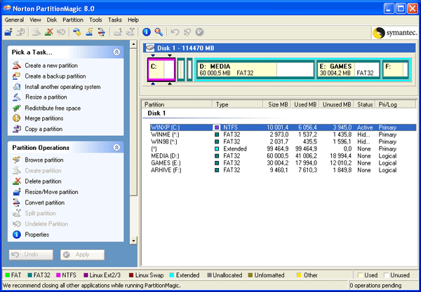
Task: Select the Extended (*) partition row
Action: pos(283,148)
